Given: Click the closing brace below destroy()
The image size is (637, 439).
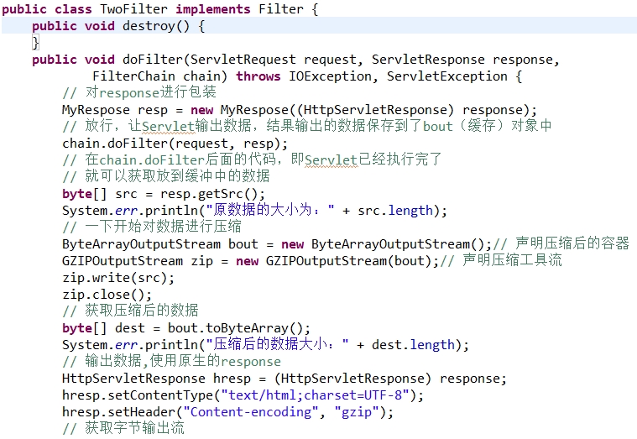Looking at the screenshot, I should [36, 43].
